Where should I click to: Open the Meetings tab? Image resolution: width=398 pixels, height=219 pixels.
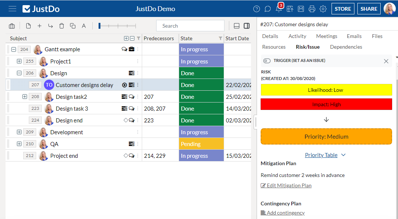[x=327, y=36]
